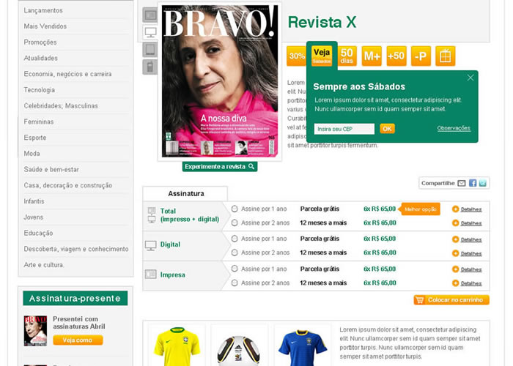Viewport: 513px width, 366px height.
Task: Click the OK button for CEP
Action: (388, 129)
